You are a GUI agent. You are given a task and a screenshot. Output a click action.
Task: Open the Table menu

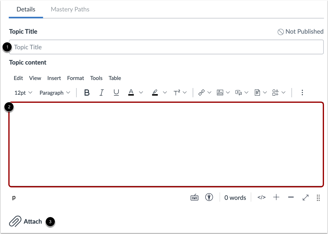pyautogui.click(x=115, y=78)
